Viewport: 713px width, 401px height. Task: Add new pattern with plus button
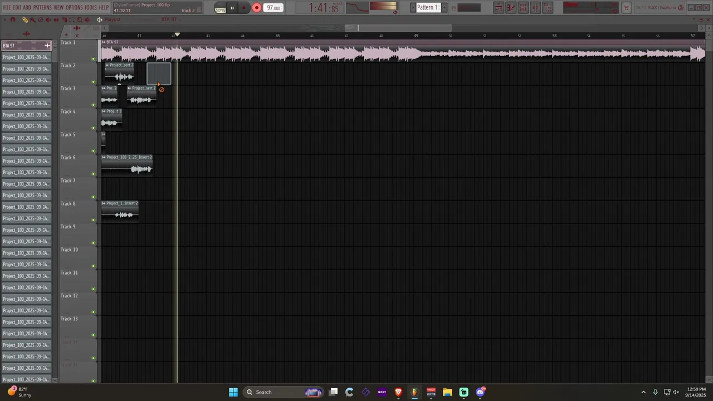(x=444, y=8)
